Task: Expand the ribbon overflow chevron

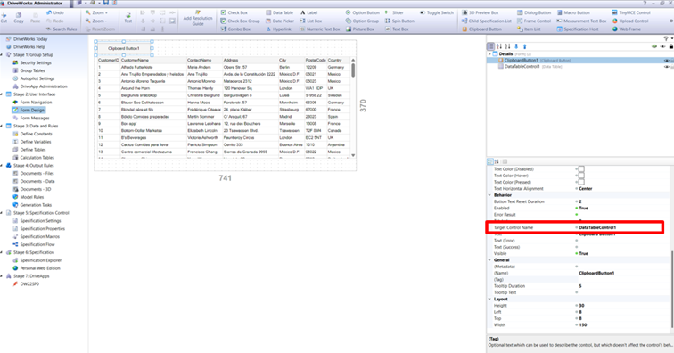Action: click(671, 21)
